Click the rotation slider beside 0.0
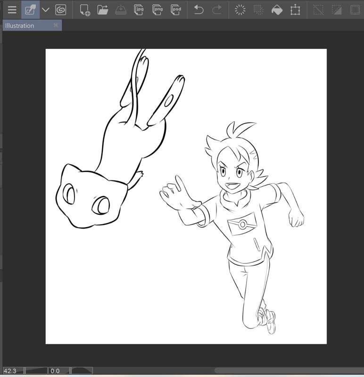Screen dimensions: 364x377 (x=82, y=371)
